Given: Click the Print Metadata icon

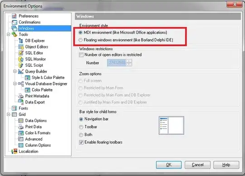Looking at the screenshot, I should tap(21, 96).
